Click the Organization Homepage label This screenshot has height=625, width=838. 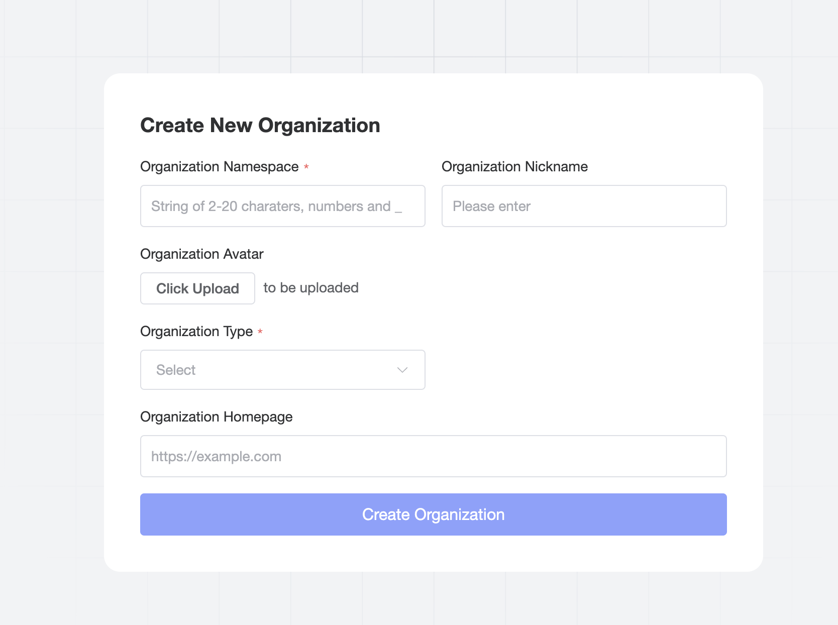point(217,416)
